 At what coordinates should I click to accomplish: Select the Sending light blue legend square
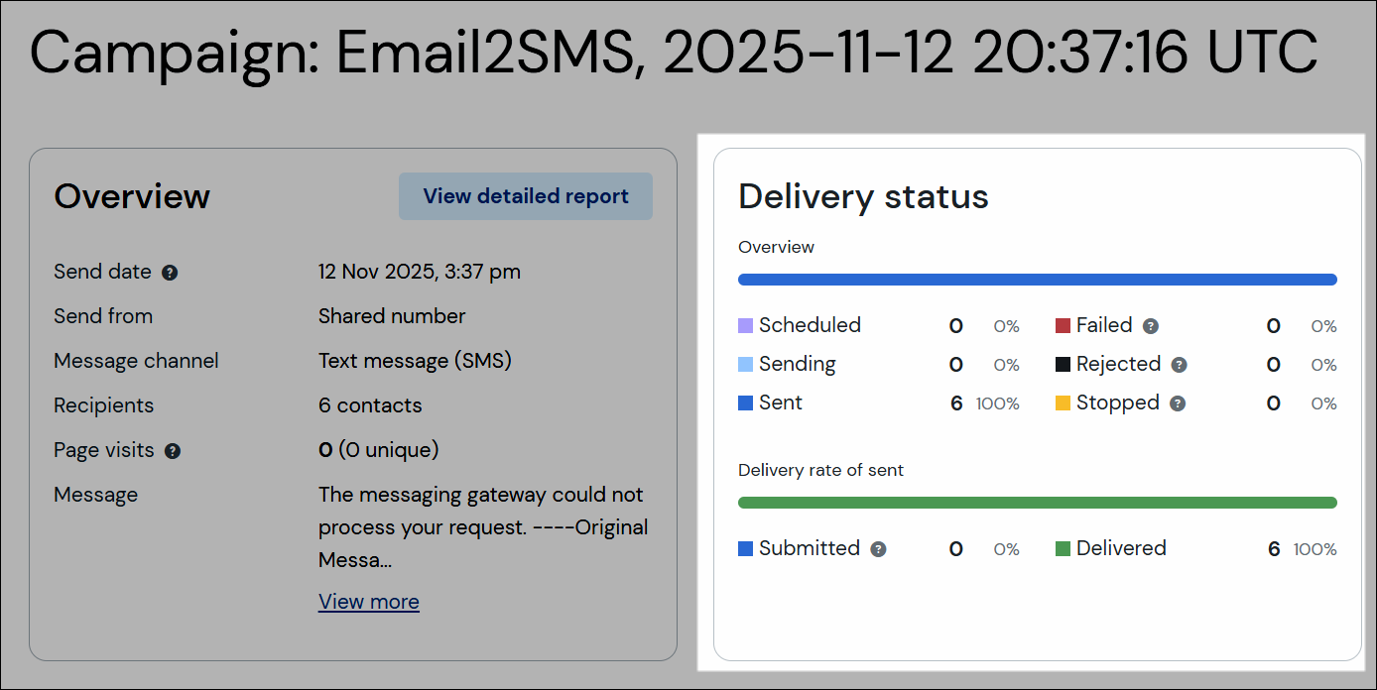tap(744, 364)
